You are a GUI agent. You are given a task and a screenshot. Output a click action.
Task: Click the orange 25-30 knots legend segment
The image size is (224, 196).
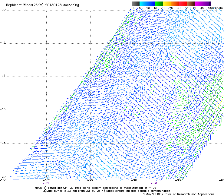point(175,4)
